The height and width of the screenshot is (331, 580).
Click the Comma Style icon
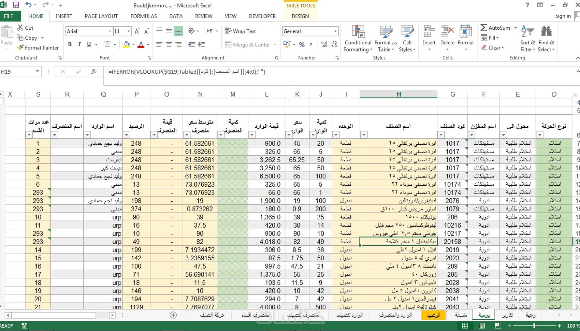(311, 44)
